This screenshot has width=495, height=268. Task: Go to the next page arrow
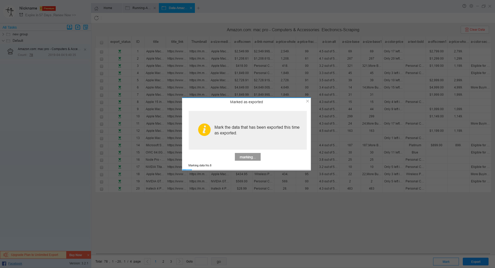tap(179, 261)
